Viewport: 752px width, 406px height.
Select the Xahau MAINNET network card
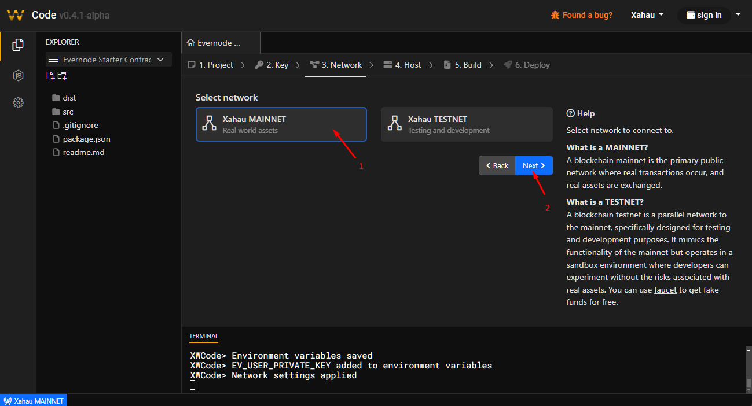pyautogui.click(x=281, y=124)
